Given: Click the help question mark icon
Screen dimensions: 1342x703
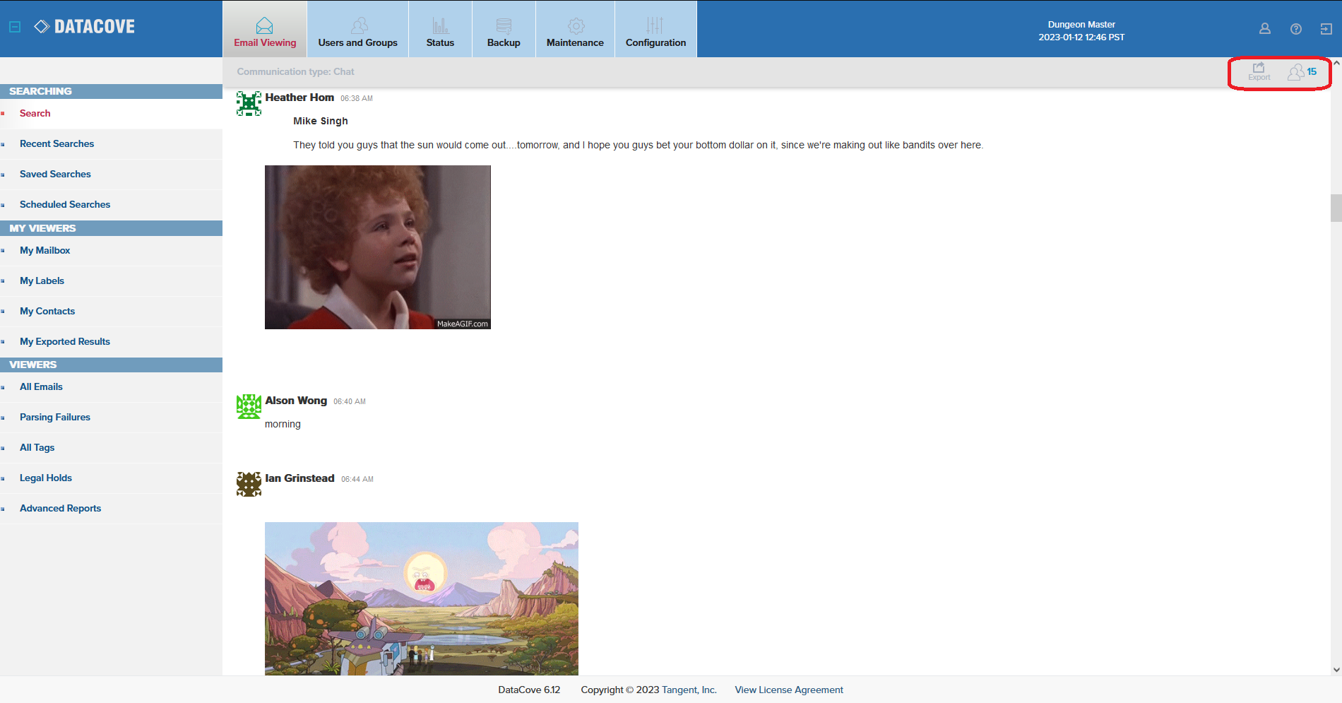Looking at the screenshot, I should point(1295,29).
